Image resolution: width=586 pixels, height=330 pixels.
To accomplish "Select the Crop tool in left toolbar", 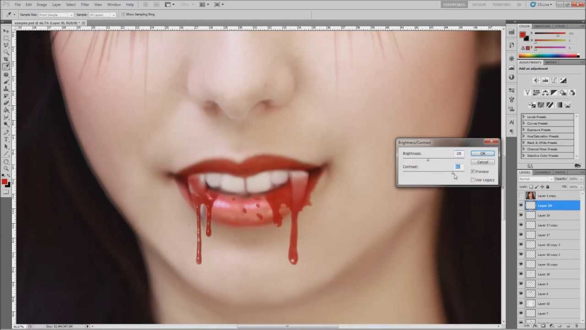I will pyautogui.click(x=6, y=59).
